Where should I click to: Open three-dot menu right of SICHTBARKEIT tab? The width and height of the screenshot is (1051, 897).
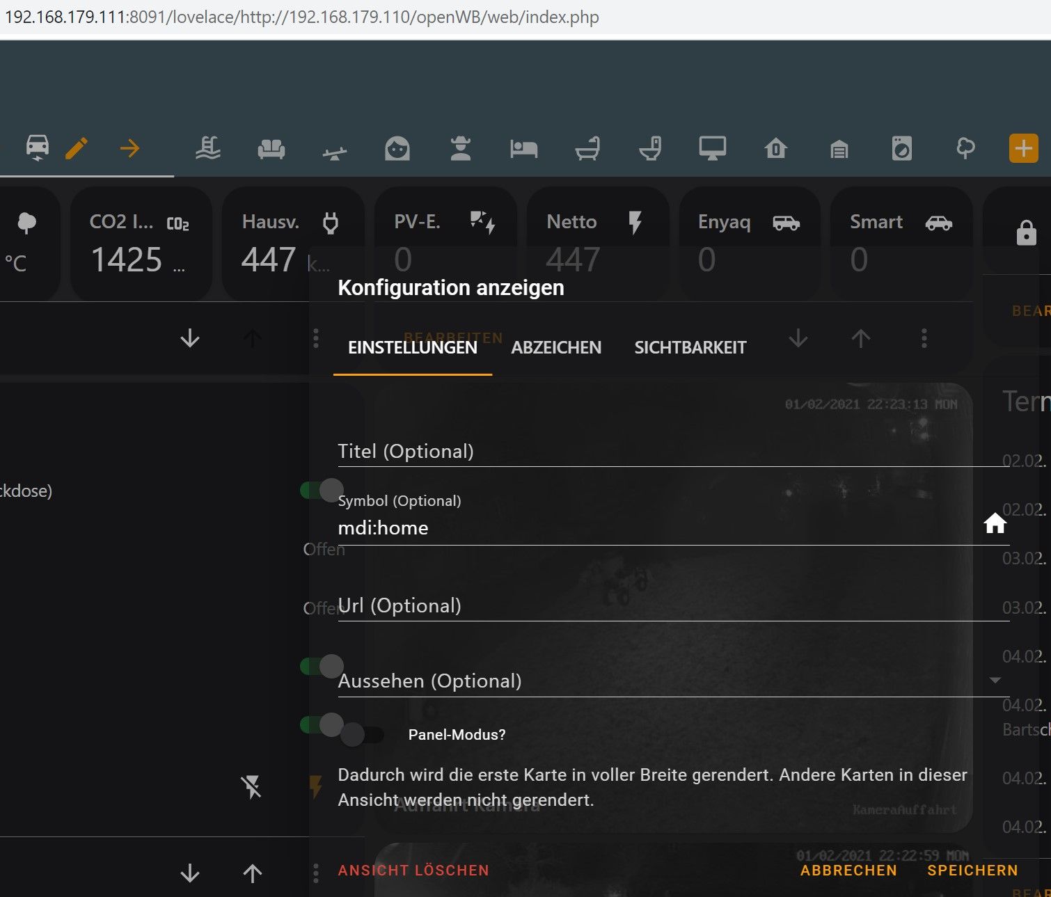tap(924, 339)
